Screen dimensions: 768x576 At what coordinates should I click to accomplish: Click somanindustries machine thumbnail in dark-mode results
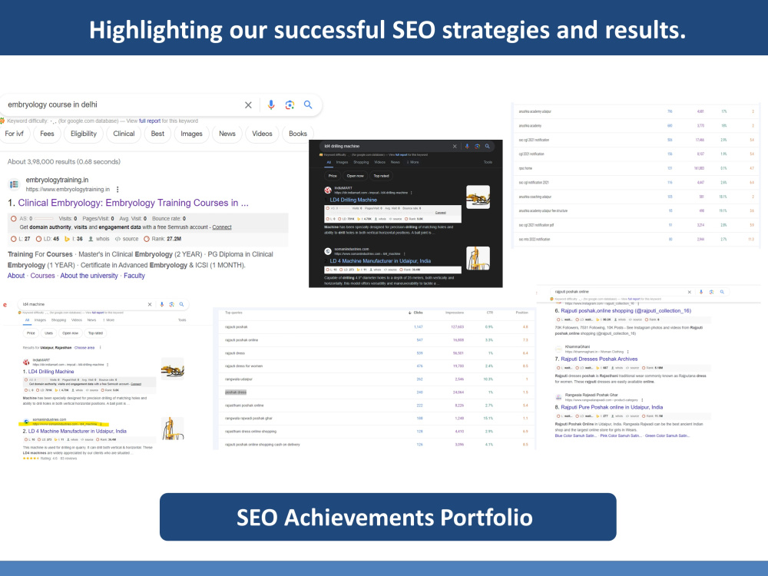478,258
